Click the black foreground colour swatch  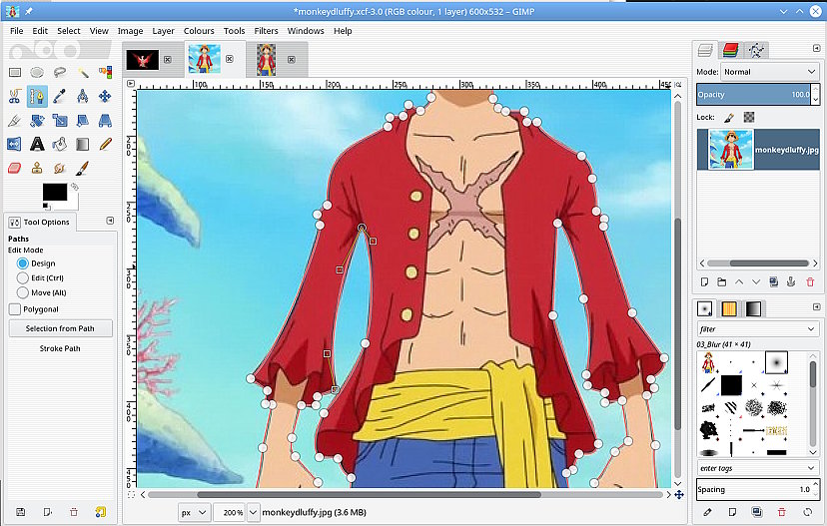click(55, 192)
